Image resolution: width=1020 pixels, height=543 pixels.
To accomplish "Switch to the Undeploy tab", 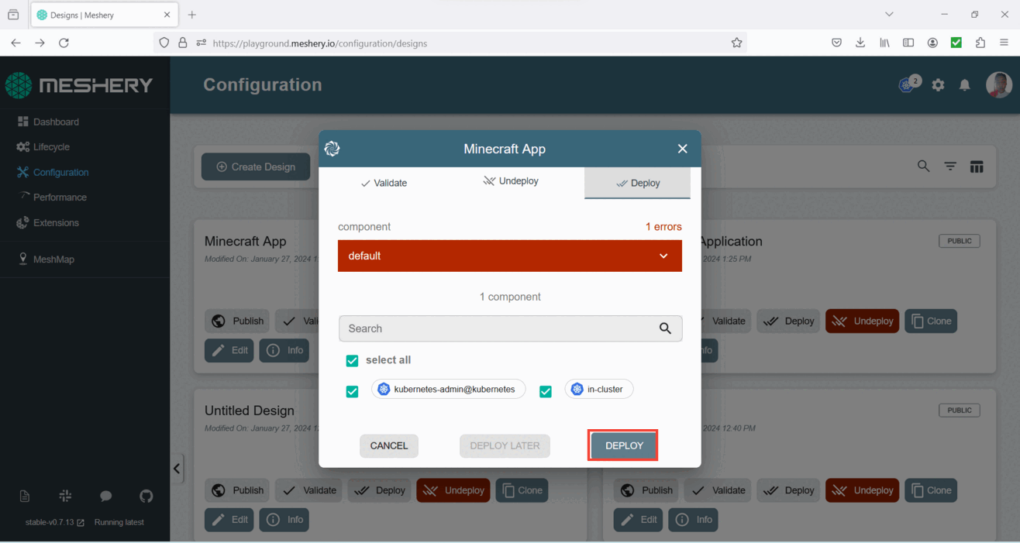I will pyautogui.click(x=511, y=181).
